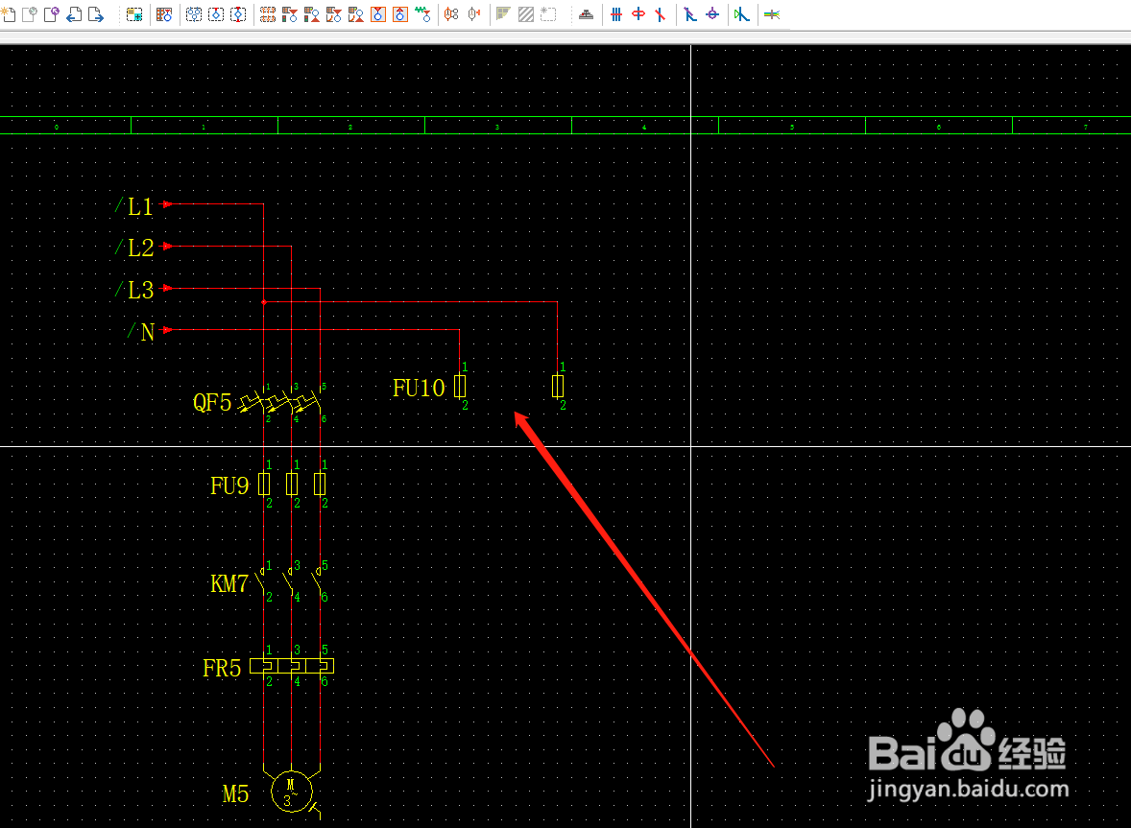
Task: Click the green zigzag with circle icon
Action: [423, 14]
